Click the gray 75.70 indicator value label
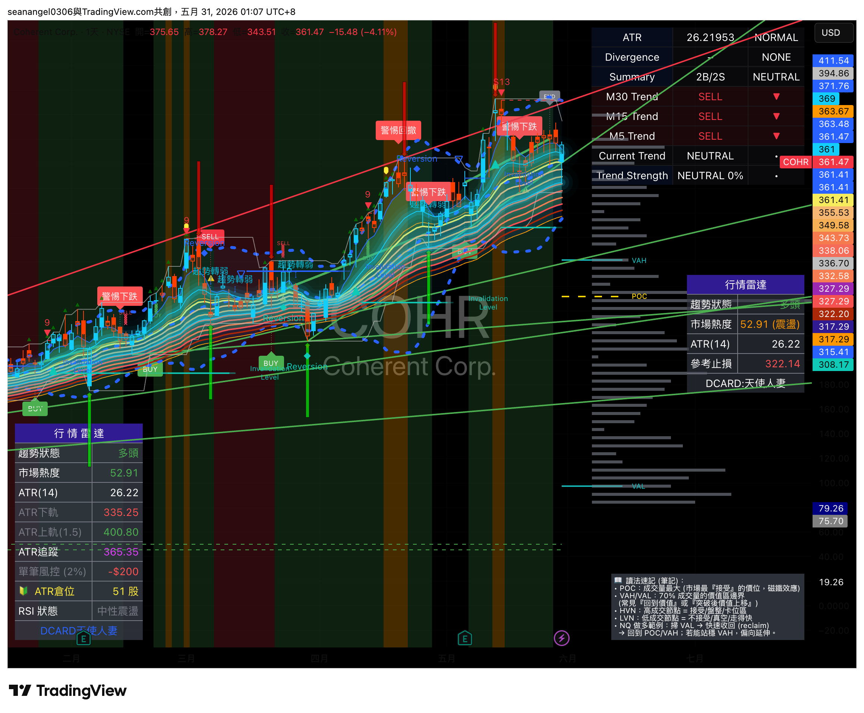Screen dimensions: 864x713 click(830, 521)
